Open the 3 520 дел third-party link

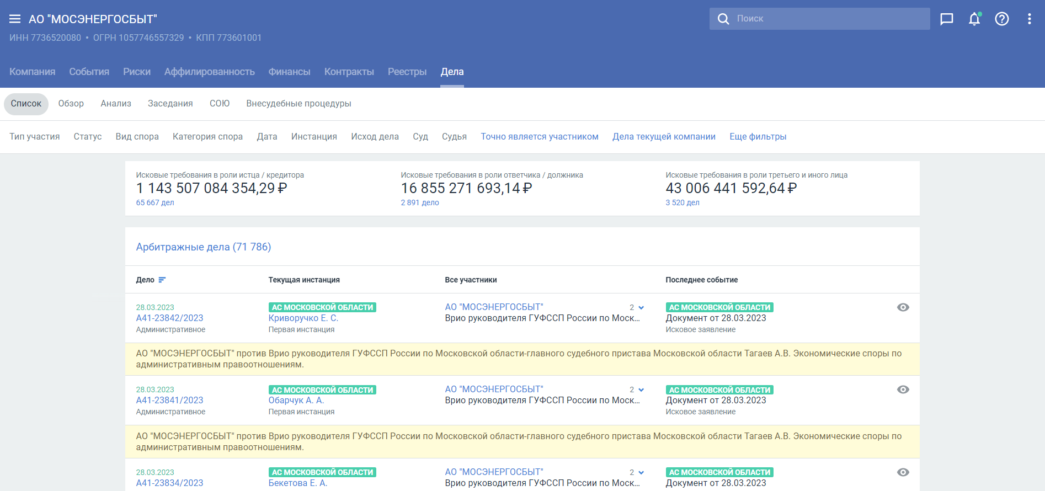[683, 202]
